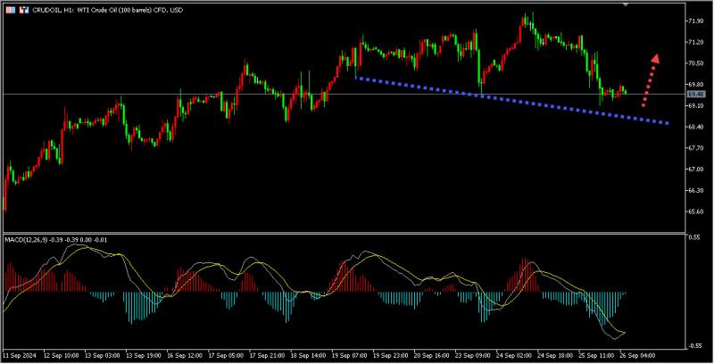Click the 69.10 price scale label
The height and width of the screenshot is (364, 714).
tap(697, 105)
